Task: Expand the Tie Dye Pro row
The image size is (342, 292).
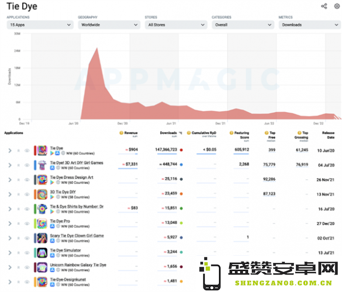Action: pos(10,224)
